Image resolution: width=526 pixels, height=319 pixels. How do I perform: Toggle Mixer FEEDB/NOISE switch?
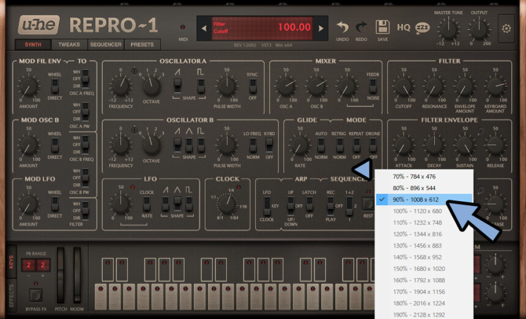[372, 86]
